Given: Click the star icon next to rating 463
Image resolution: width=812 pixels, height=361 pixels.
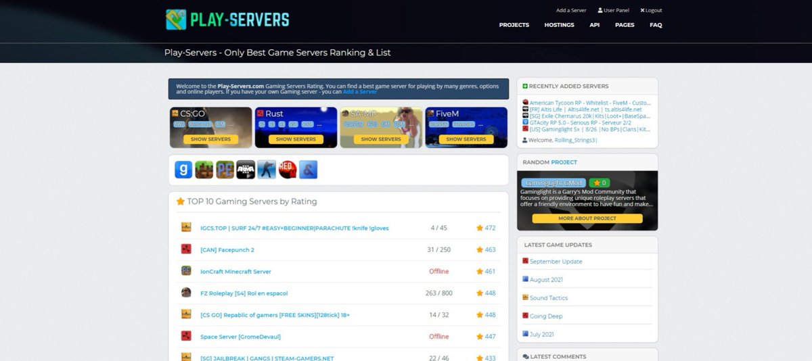Looking at the screenshot, I should [x=479, y=249].
